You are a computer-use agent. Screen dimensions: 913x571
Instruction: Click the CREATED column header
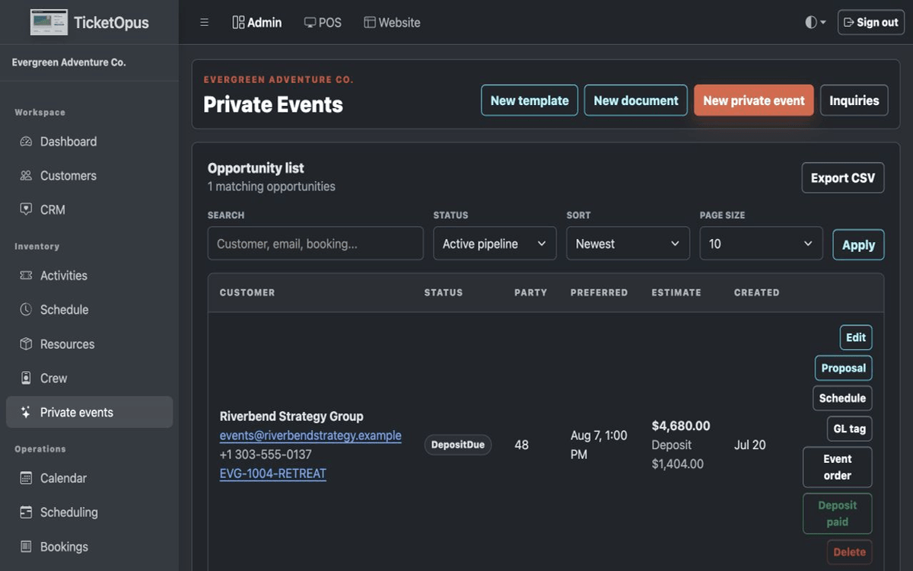(756, 292)
